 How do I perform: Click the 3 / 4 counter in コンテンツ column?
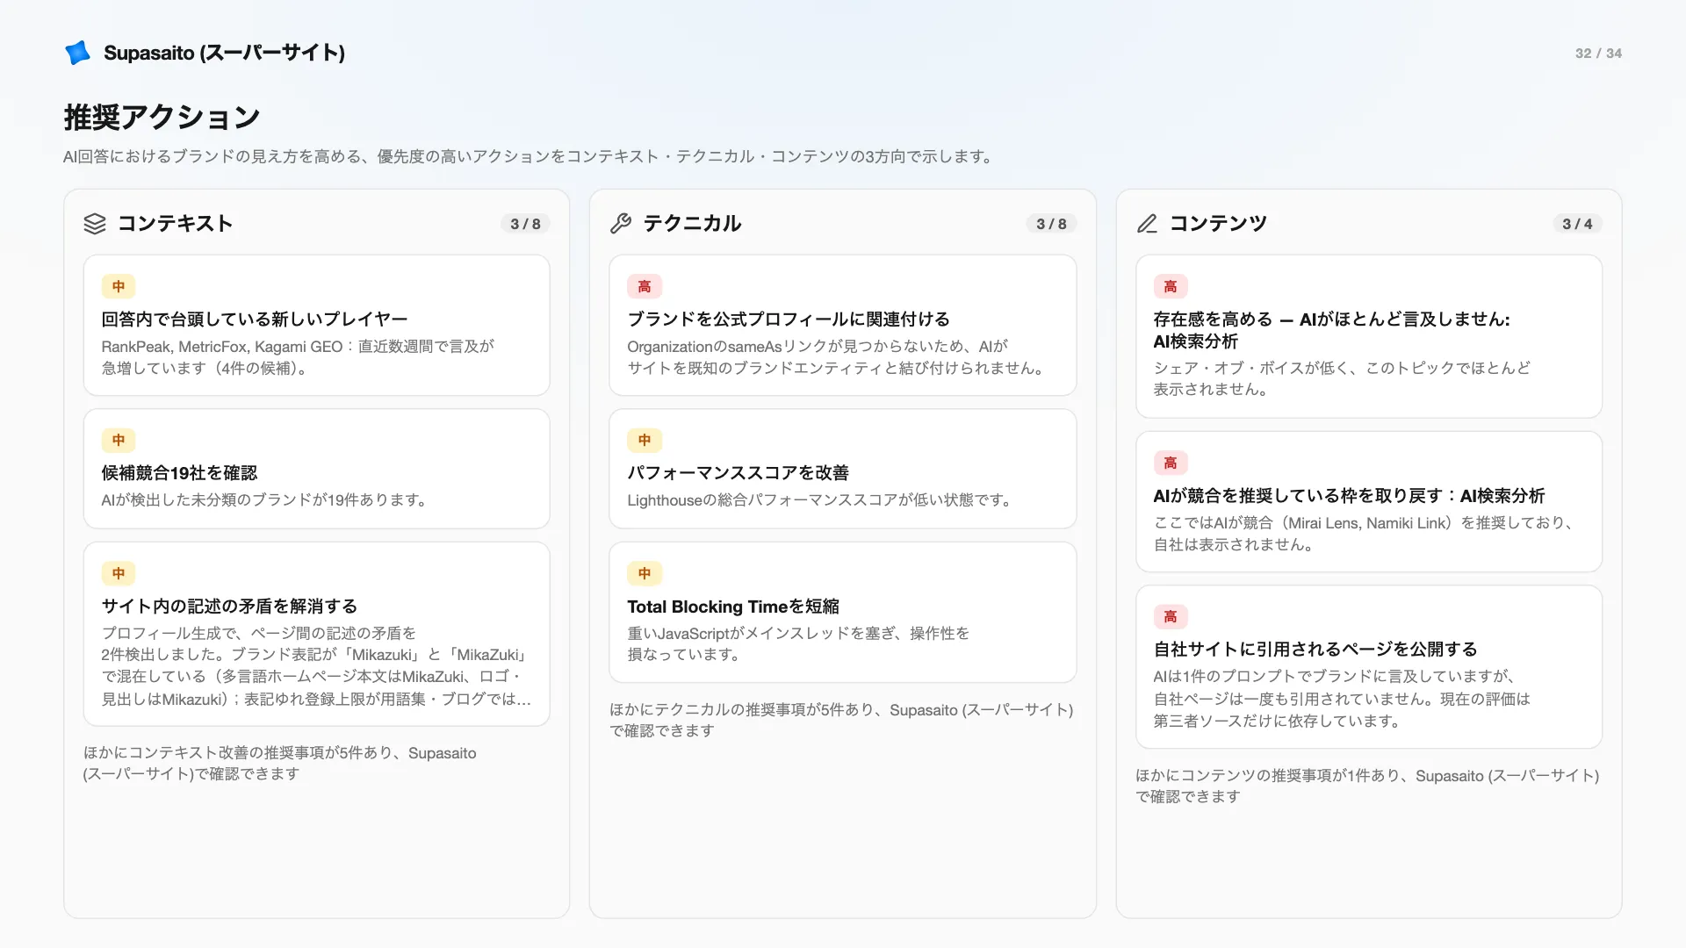coord(1577,224)
